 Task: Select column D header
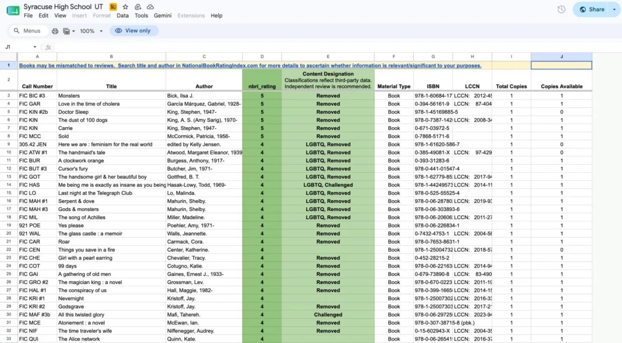(262, 56)
